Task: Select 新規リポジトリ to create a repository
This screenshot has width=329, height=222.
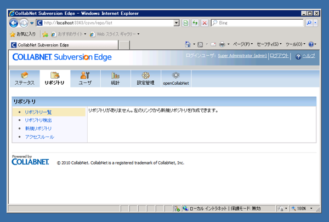Action: (38, 128)
